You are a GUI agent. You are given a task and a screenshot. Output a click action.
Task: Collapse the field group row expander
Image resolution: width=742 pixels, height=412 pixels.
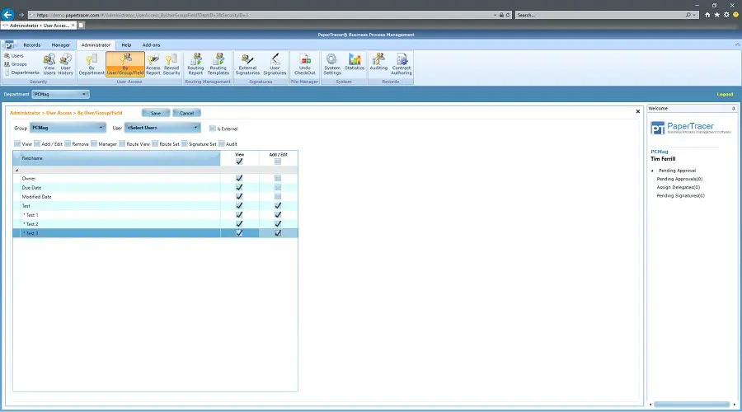click(x=17, y=171)
